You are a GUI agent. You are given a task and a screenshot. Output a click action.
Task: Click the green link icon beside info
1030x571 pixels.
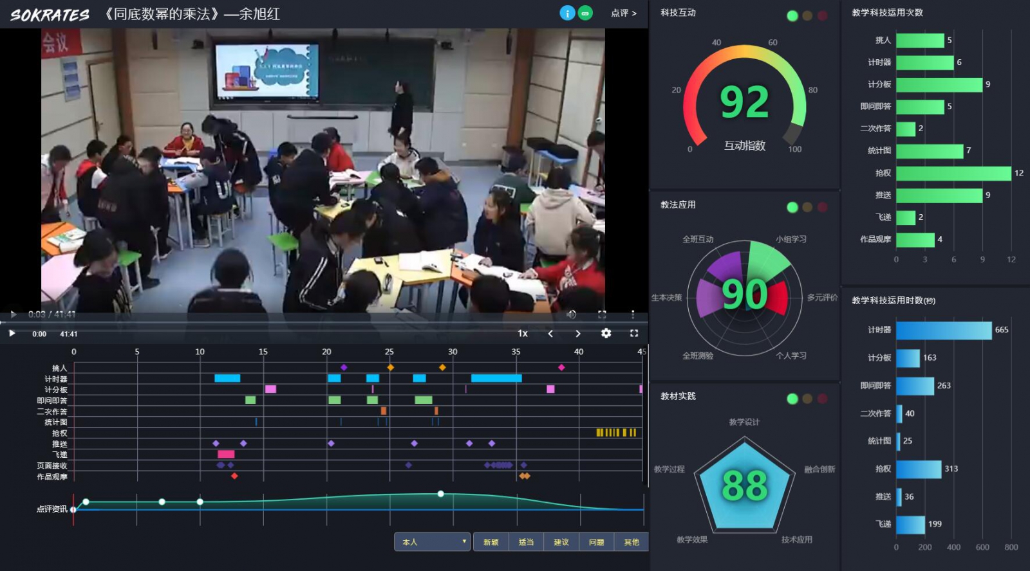pyautogui.click(x=585, y=13)
